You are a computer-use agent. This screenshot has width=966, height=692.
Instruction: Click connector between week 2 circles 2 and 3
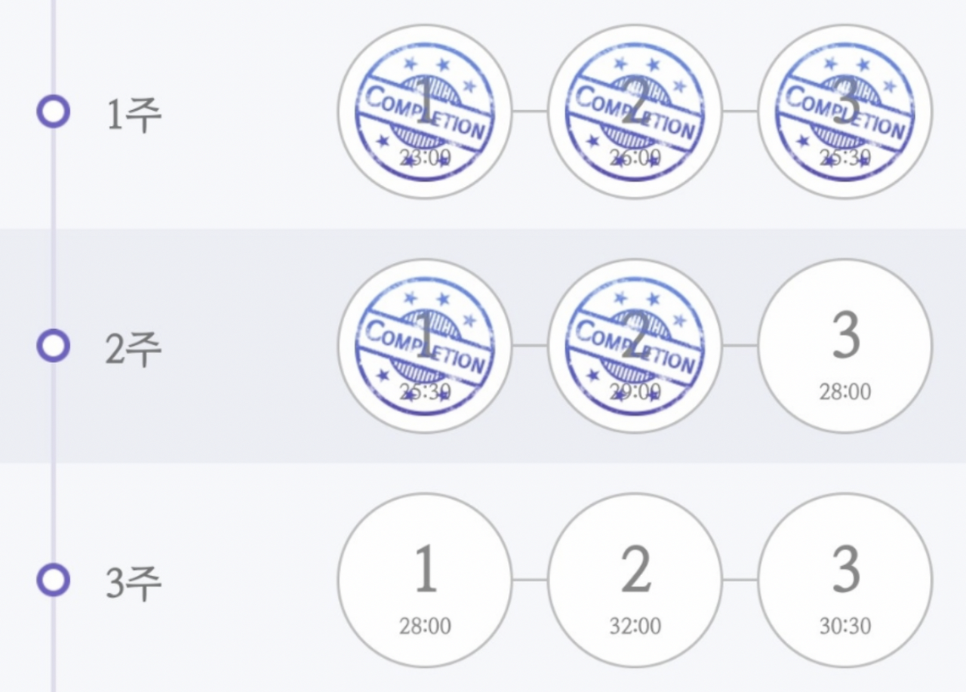[x=740, y=346]
